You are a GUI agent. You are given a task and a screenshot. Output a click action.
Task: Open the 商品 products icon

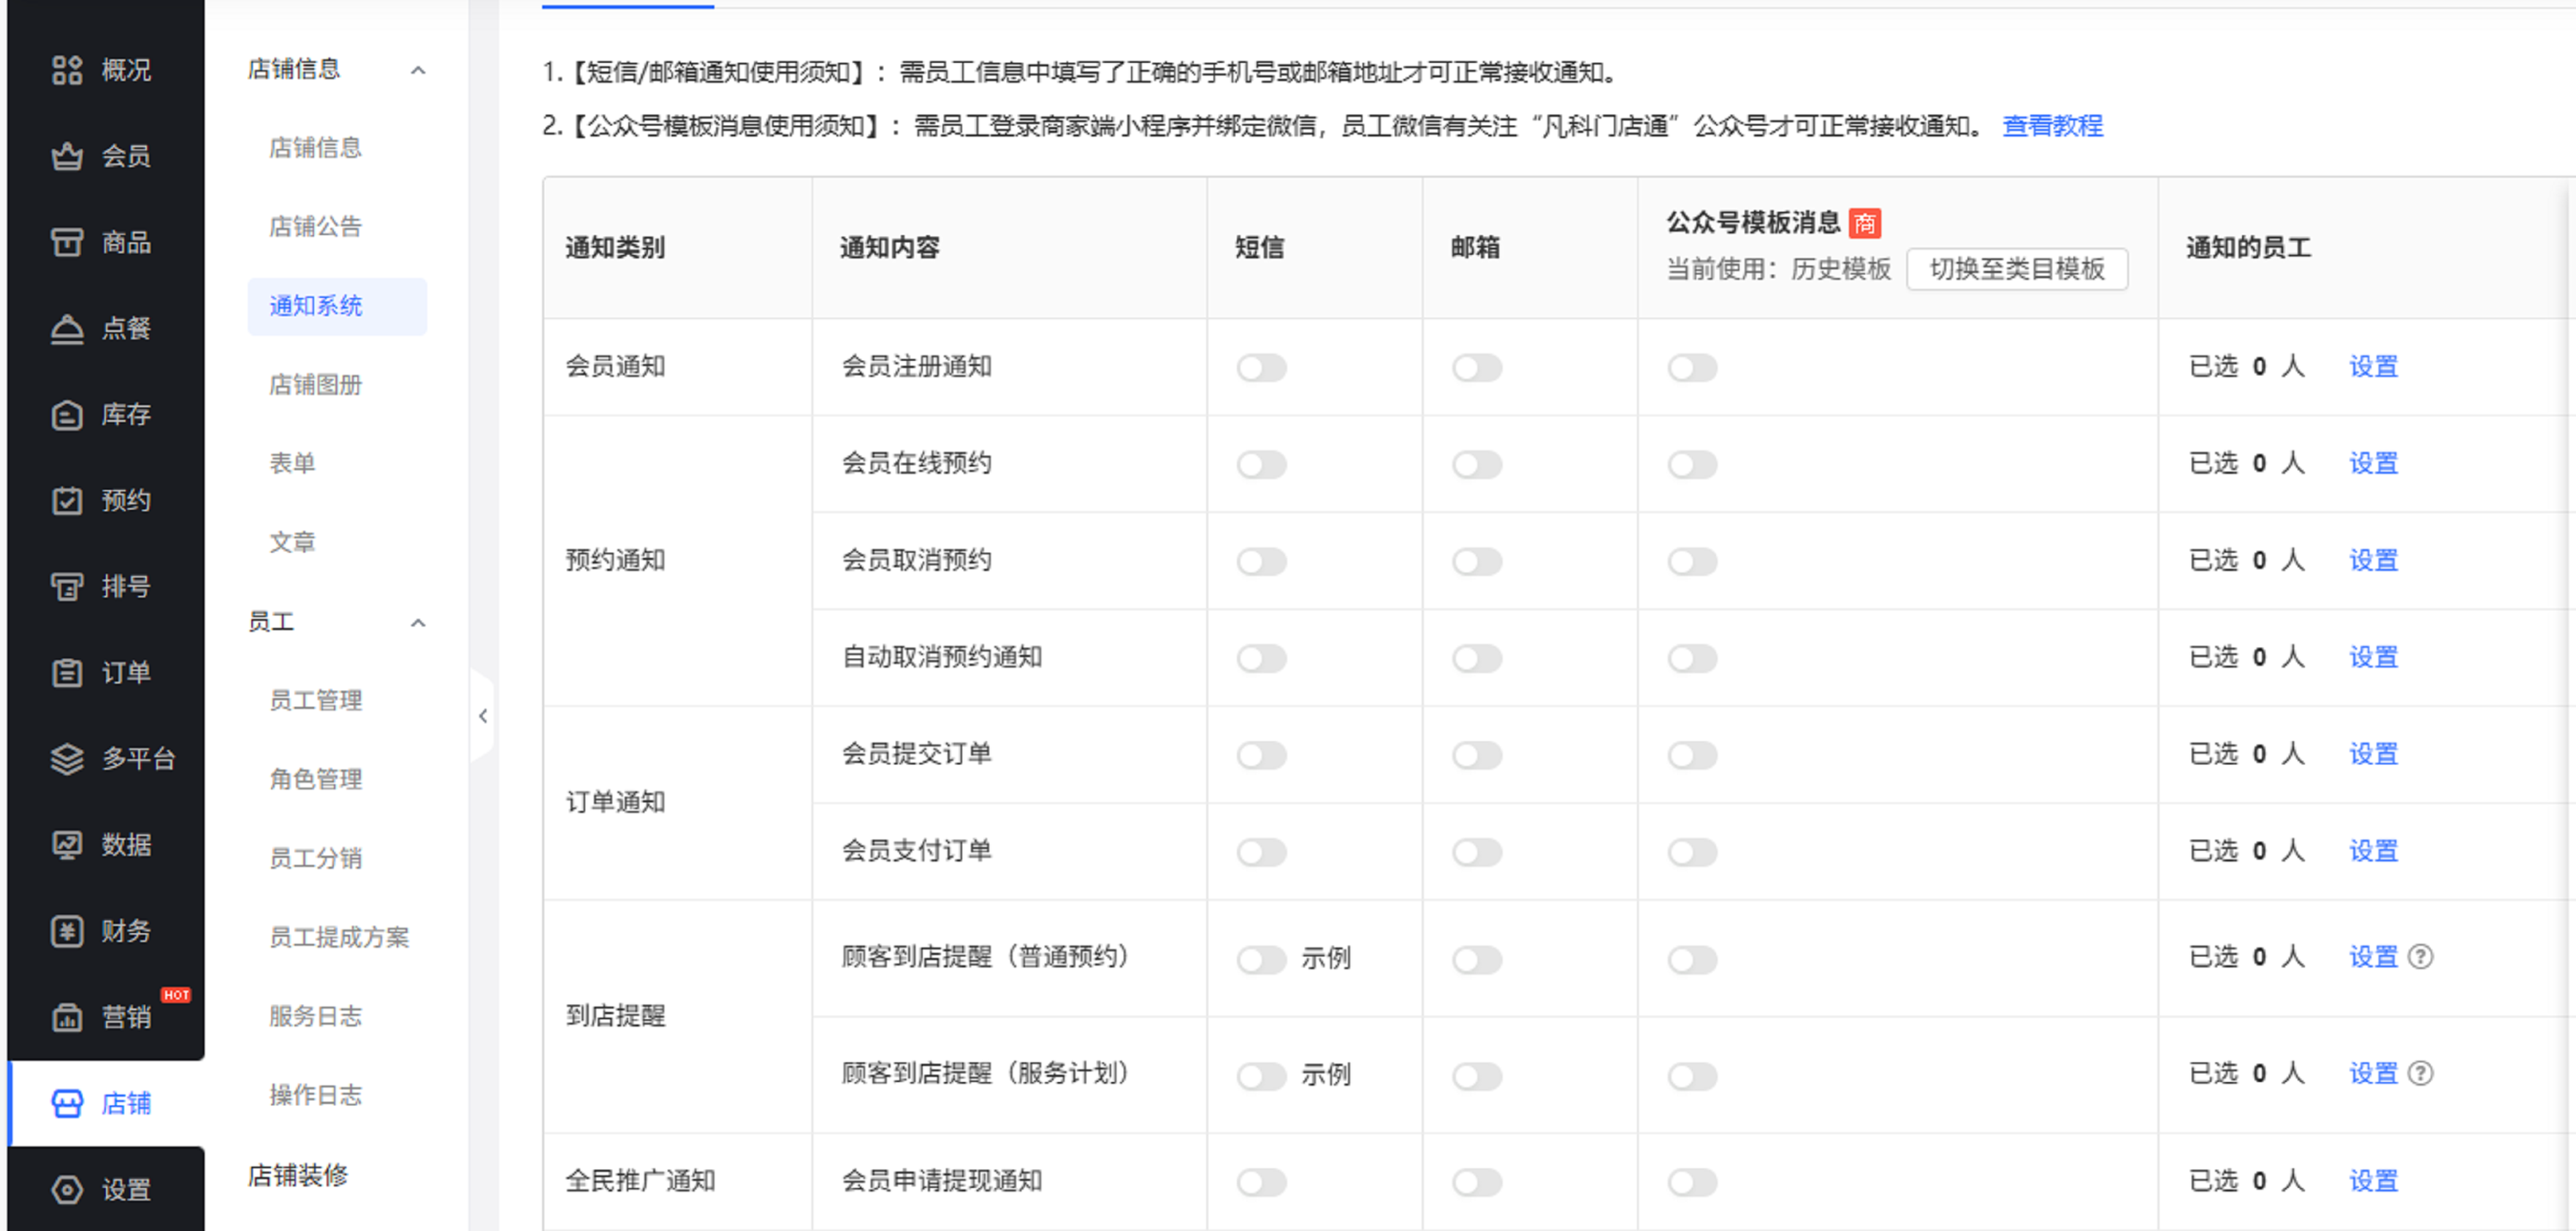[67, 242]
